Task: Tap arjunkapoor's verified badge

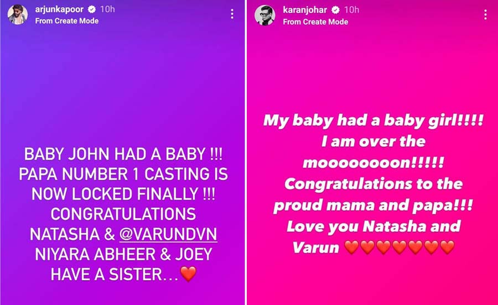Action: tap(92, 9)
